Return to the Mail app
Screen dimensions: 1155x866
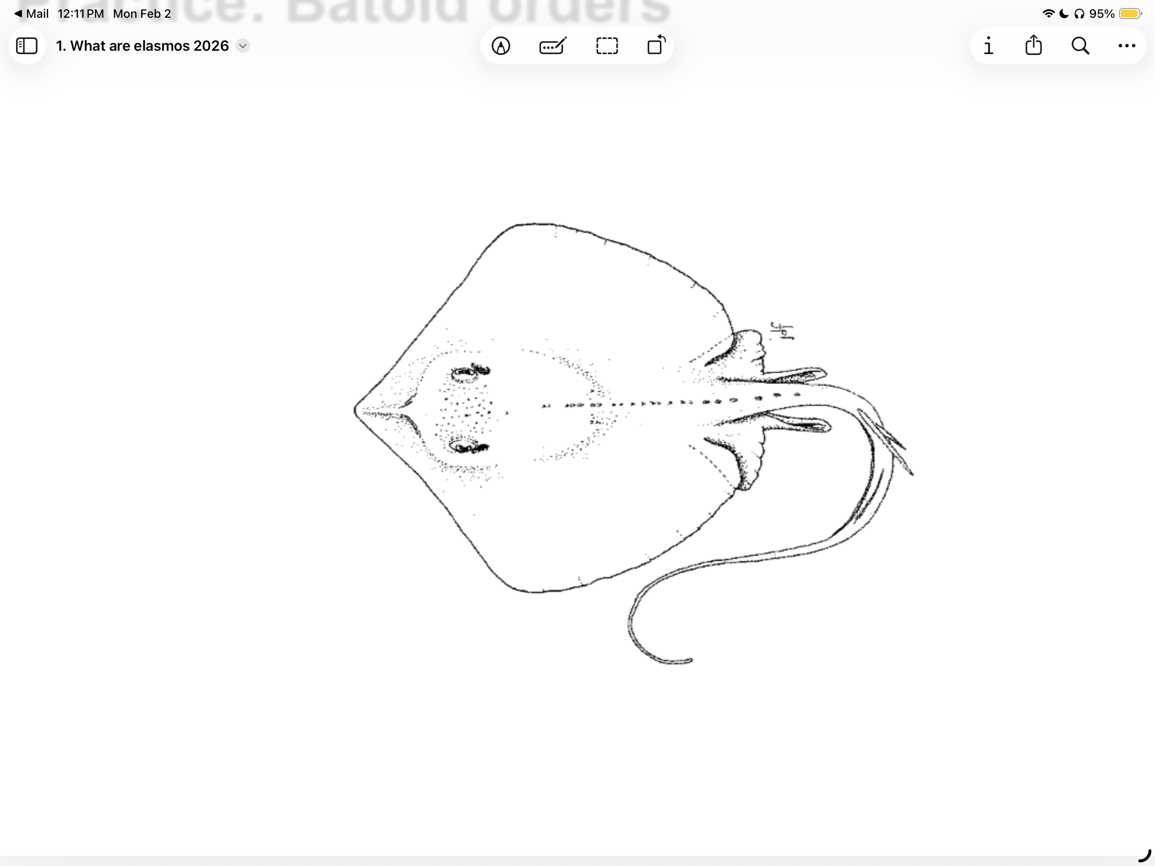[31, 14]
